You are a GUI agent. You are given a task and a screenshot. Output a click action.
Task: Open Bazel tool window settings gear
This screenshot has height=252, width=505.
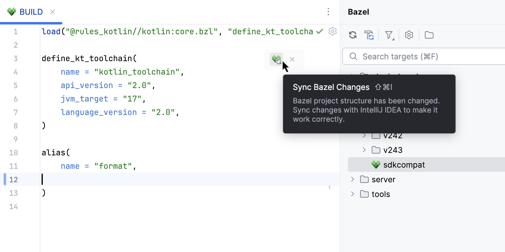(409, 35)
